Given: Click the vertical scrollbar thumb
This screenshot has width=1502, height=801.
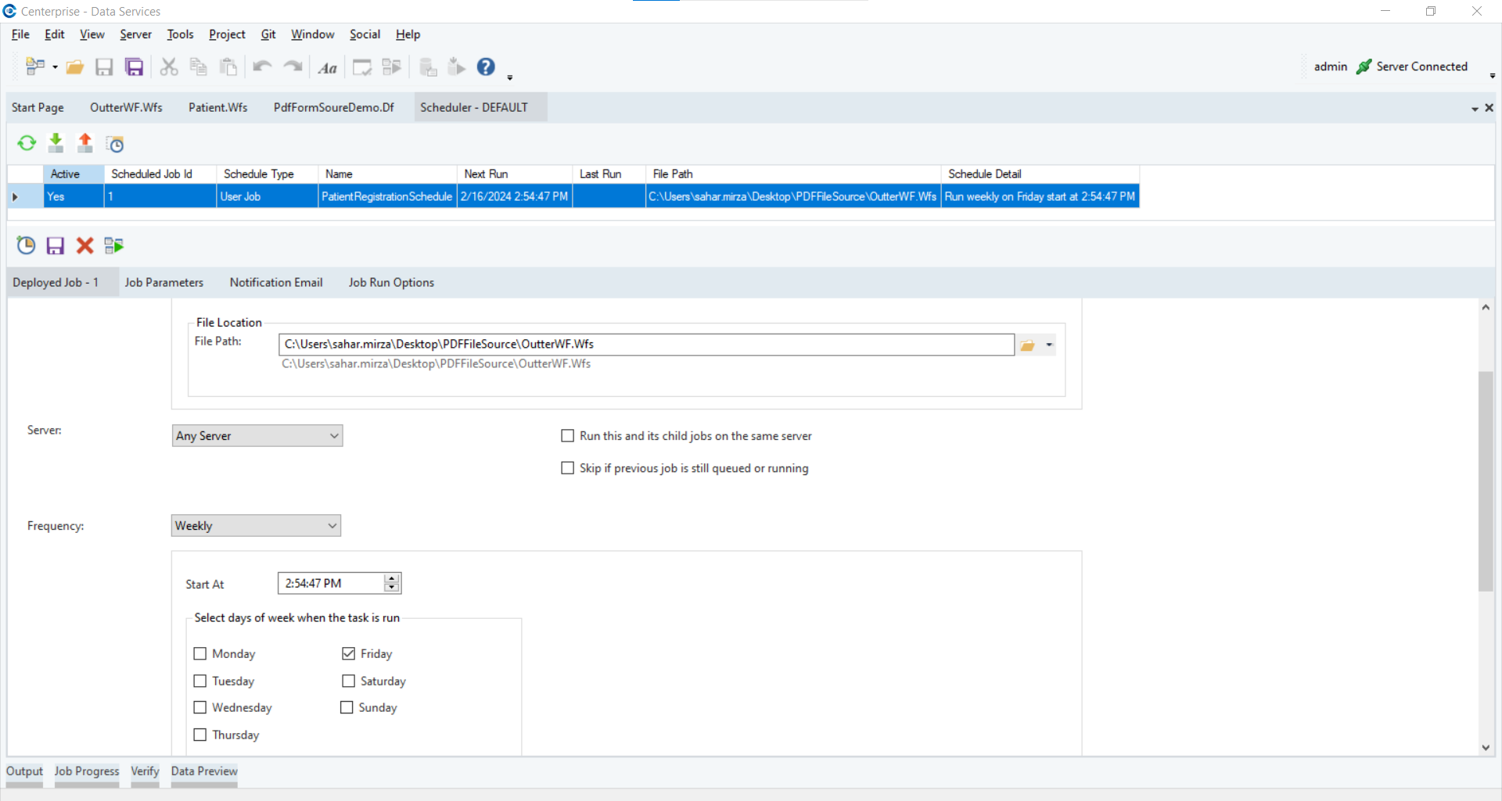Looking at the screenshot, I should coord(1486,481).
